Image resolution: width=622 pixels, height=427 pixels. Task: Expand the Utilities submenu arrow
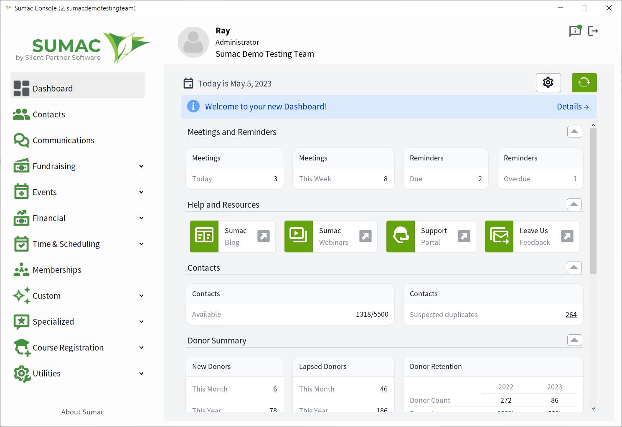coord(142,374)
